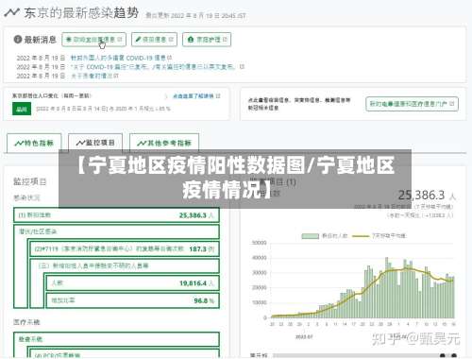Image resolution: width=472 pixels, height=359 pixels.
Task: Click the 医疗系统 section heading
Action: 26,322
